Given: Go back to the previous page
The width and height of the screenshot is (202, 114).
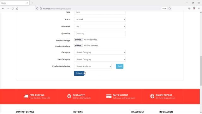Looking at the screenshot, I should [3, 9].
